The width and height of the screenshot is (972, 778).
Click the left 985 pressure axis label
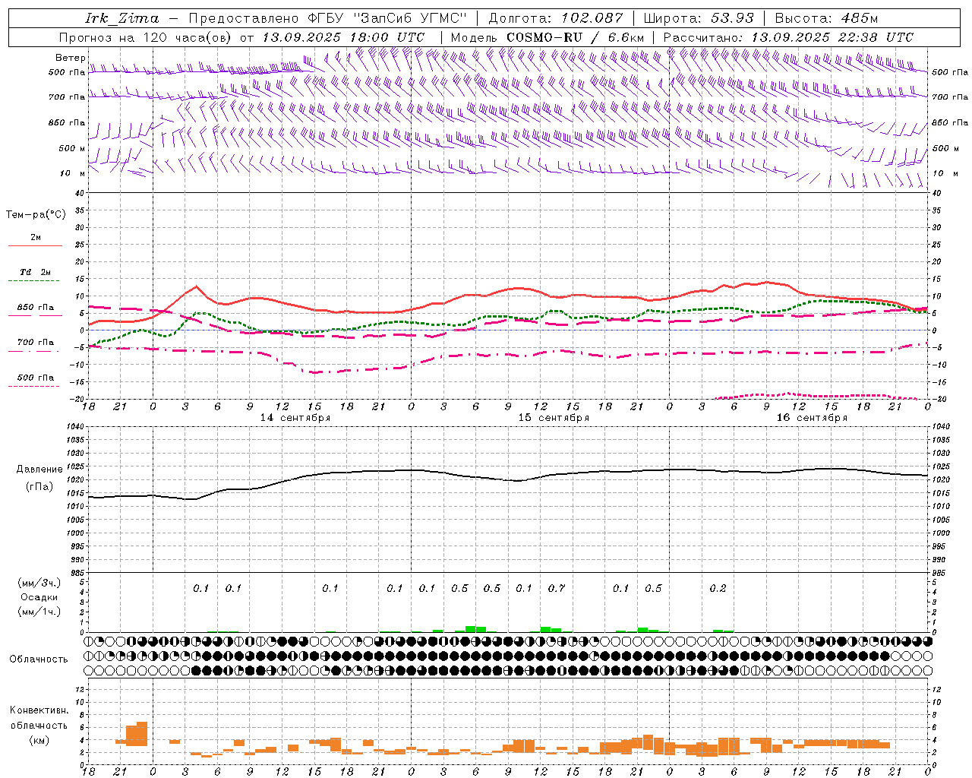76,573
